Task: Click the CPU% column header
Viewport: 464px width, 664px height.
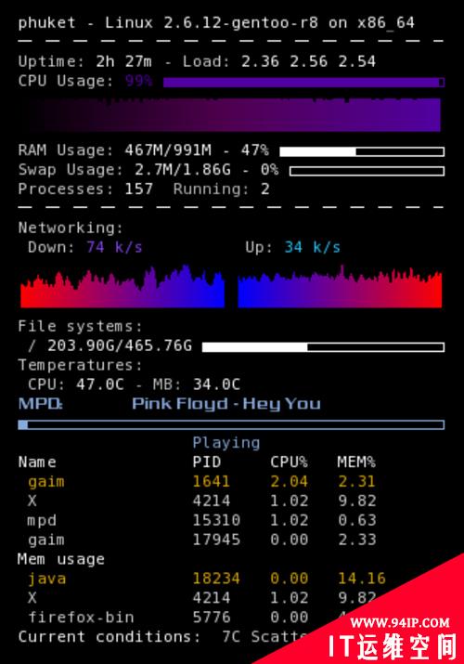Action: tap(290, 462)
